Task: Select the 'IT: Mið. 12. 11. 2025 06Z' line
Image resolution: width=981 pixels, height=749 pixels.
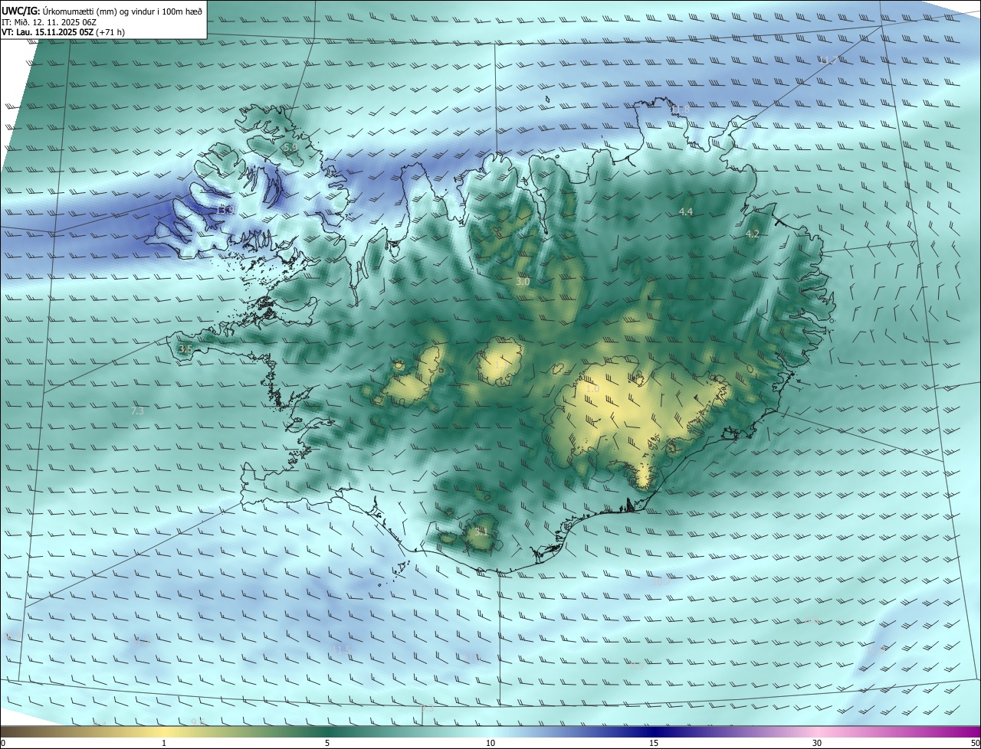Action: pos(51,21)
